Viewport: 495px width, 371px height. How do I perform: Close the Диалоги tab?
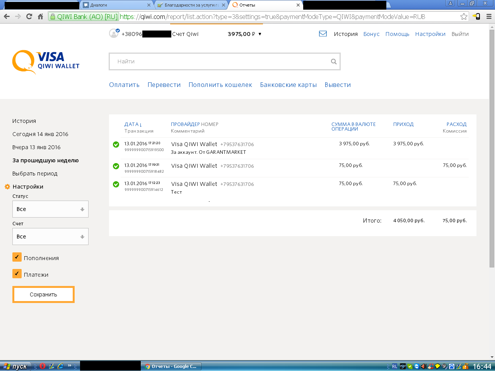click(x=149, y=5)
